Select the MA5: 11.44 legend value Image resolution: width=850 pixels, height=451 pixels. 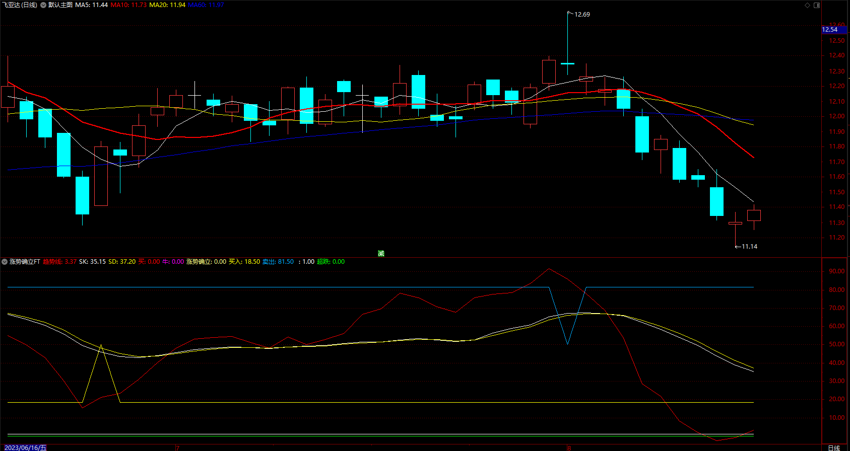pyautogui.click(x=92, y=5)
